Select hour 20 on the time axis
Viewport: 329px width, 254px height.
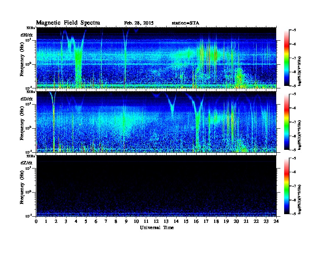click(x=236, y=222)
